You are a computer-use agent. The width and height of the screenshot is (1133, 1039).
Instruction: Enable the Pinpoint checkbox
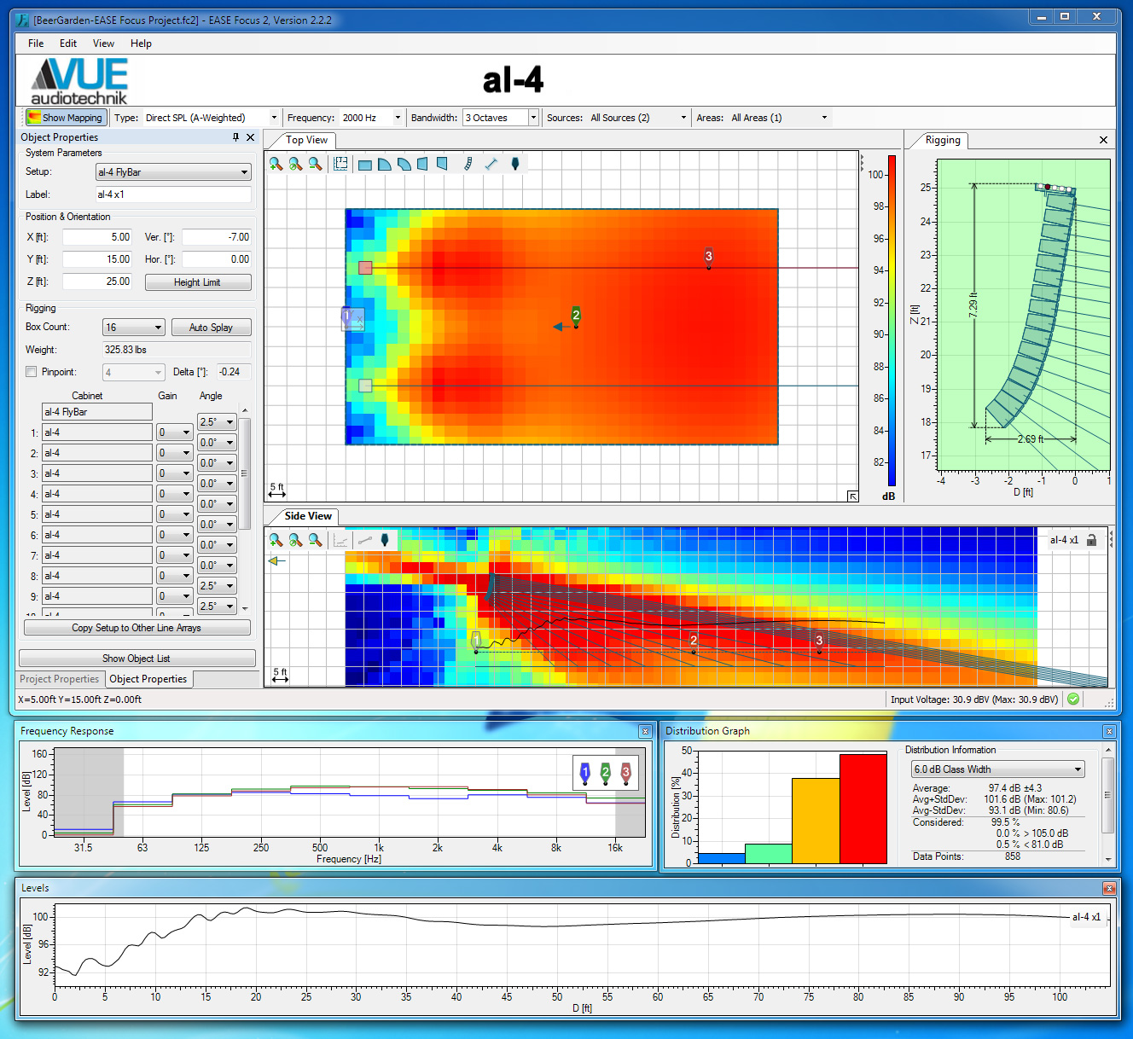tap(32, 372)
